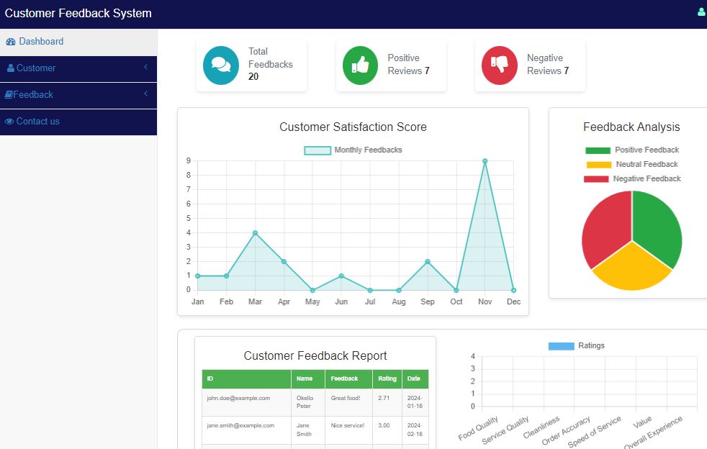707x449 pixels.
Task: Expand the Feedback menu chevron
Action: coord(145,94)
